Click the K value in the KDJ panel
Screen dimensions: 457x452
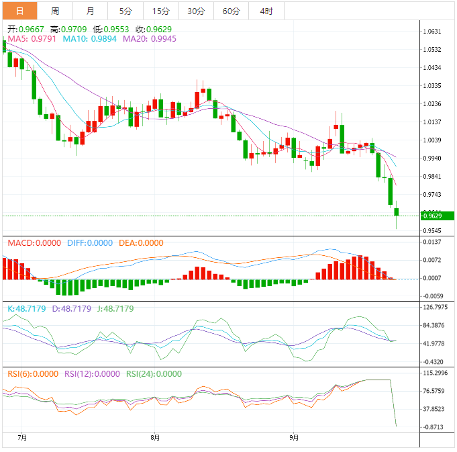tap(27, 309)
